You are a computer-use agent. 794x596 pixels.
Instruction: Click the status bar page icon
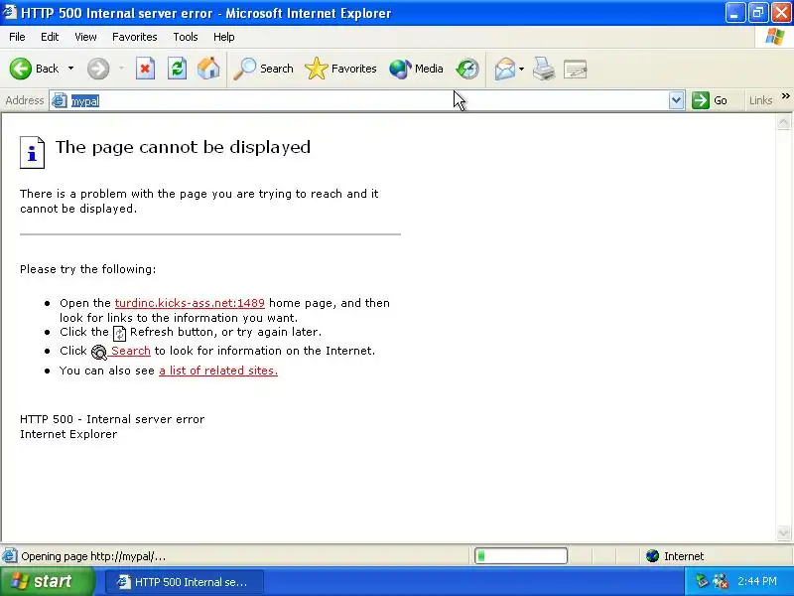click(10, 556)
